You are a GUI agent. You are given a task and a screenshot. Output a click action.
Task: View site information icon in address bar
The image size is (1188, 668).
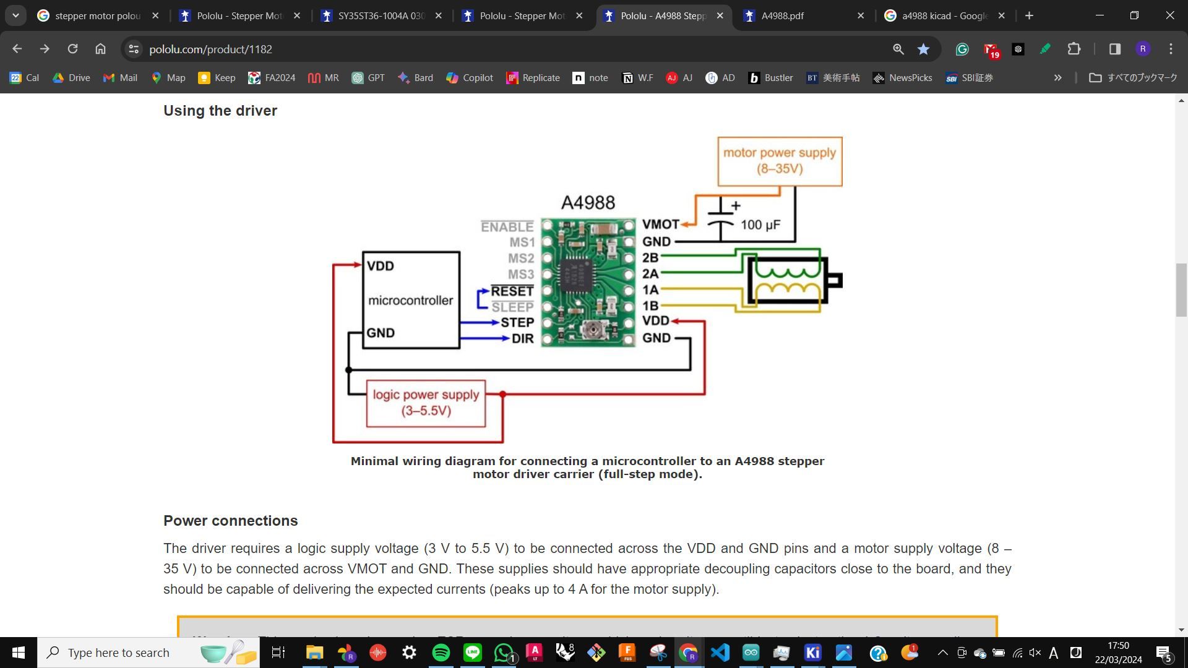(134, 49)
